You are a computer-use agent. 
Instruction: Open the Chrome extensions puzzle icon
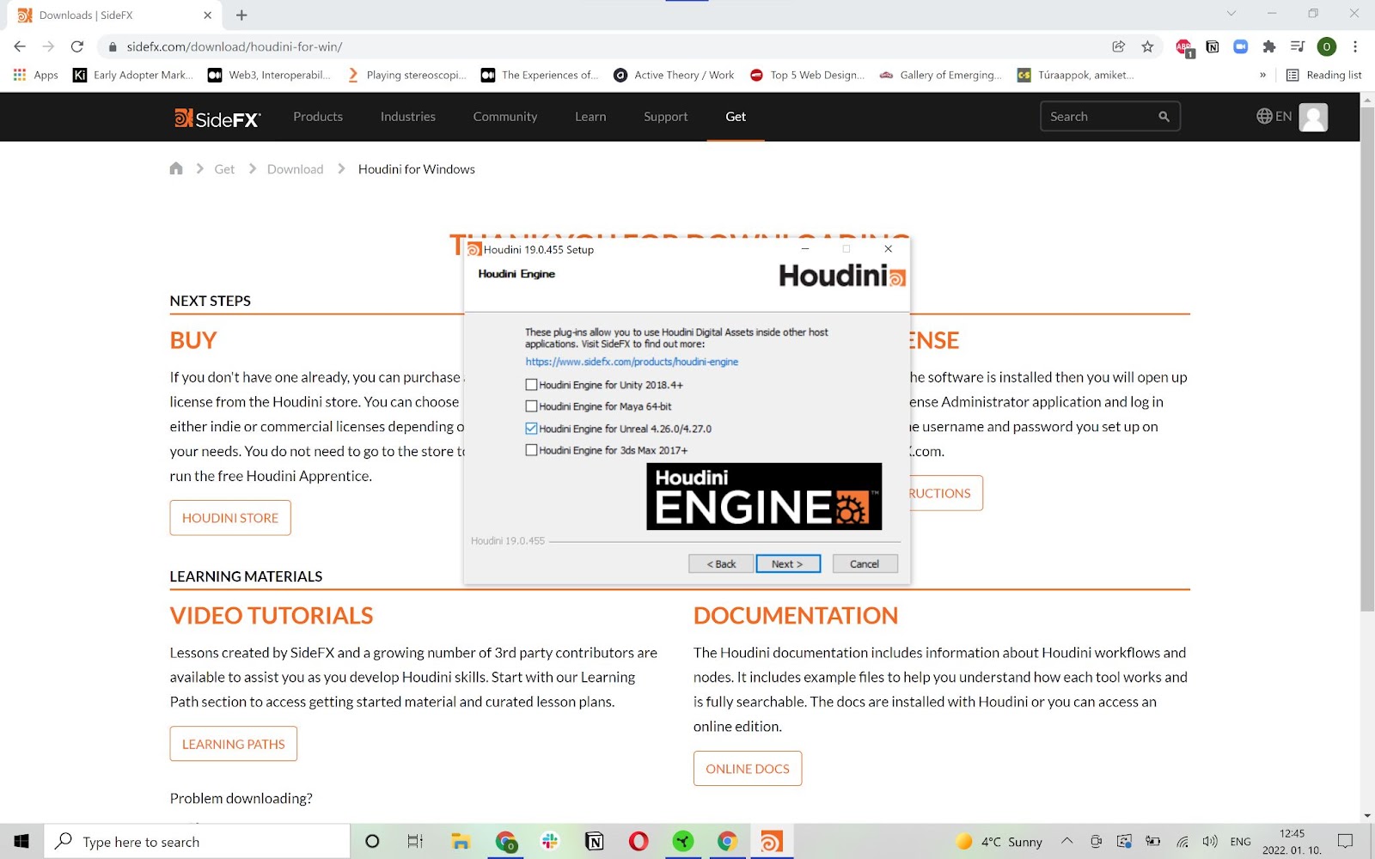[1268, 46]
